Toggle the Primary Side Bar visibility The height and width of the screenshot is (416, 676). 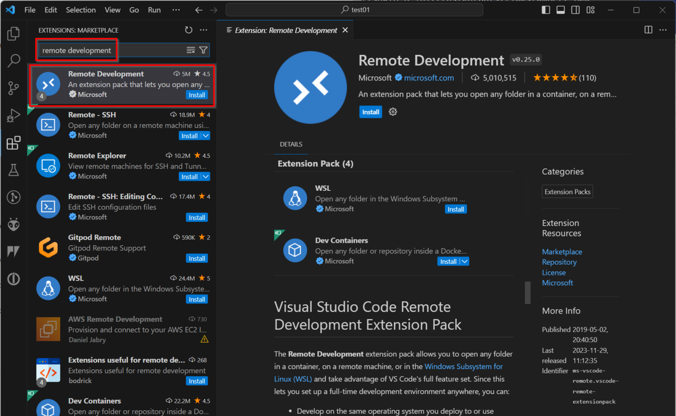pyautogui.click(x=546, y=9)
